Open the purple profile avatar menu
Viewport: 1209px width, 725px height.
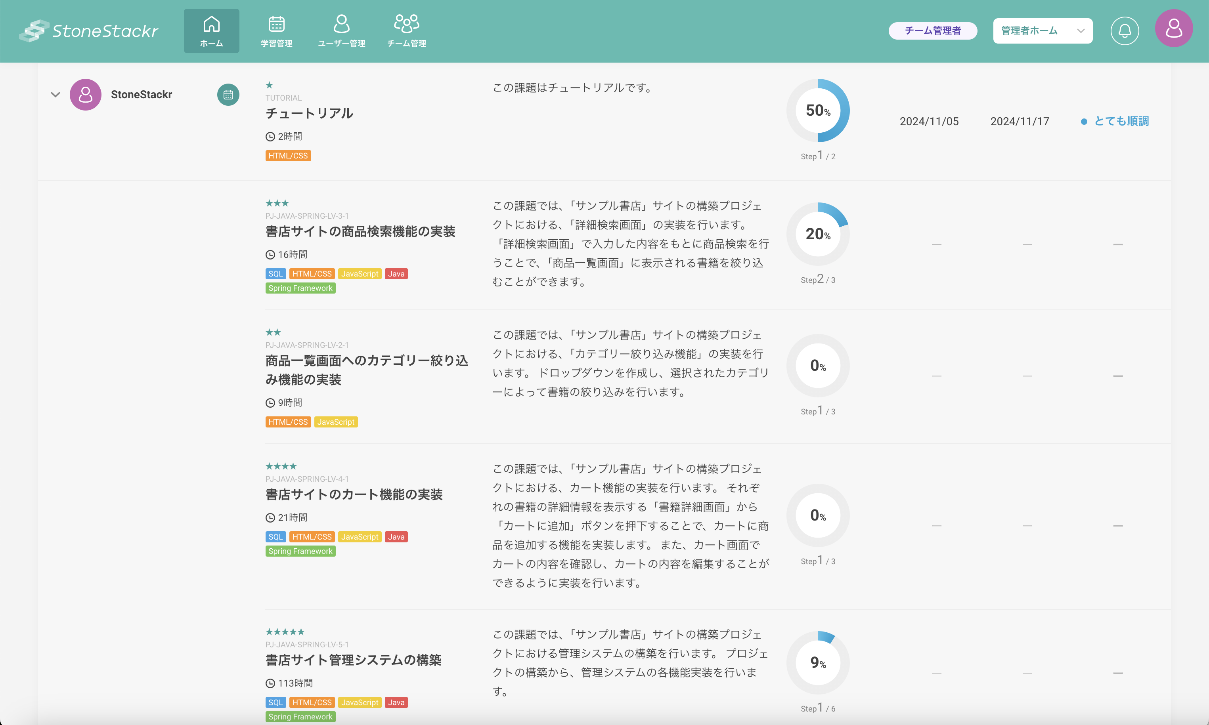coord(1173,29)
